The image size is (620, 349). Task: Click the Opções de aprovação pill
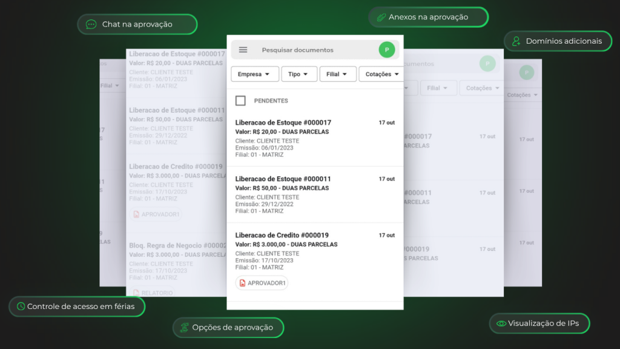228,328
